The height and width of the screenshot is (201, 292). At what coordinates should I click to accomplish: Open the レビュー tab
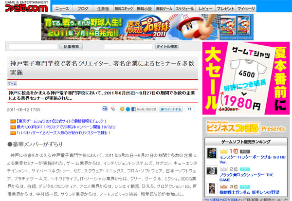205,9
